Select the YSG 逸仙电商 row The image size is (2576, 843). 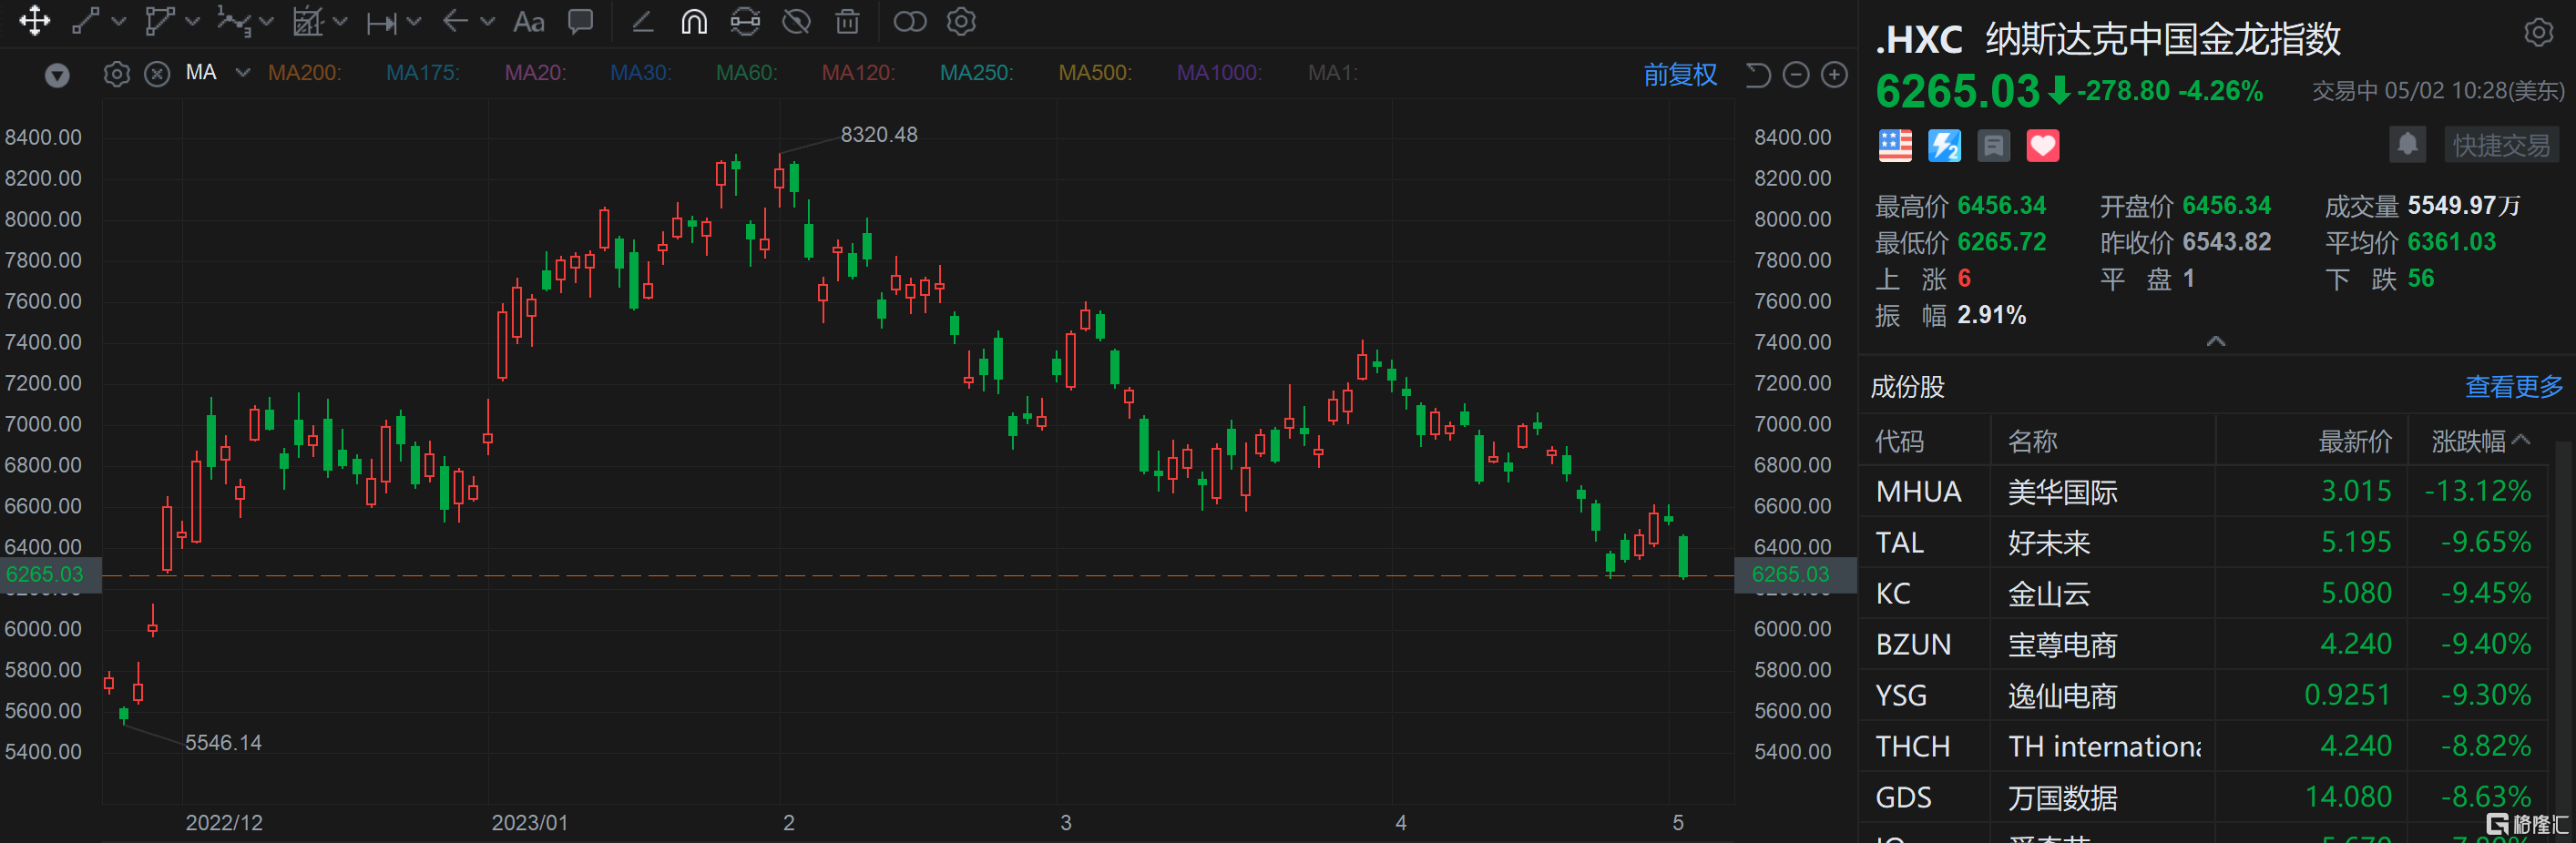click(2205, 696)
